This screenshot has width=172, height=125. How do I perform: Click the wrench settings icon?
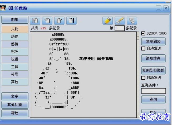click(x=120, y=20)
